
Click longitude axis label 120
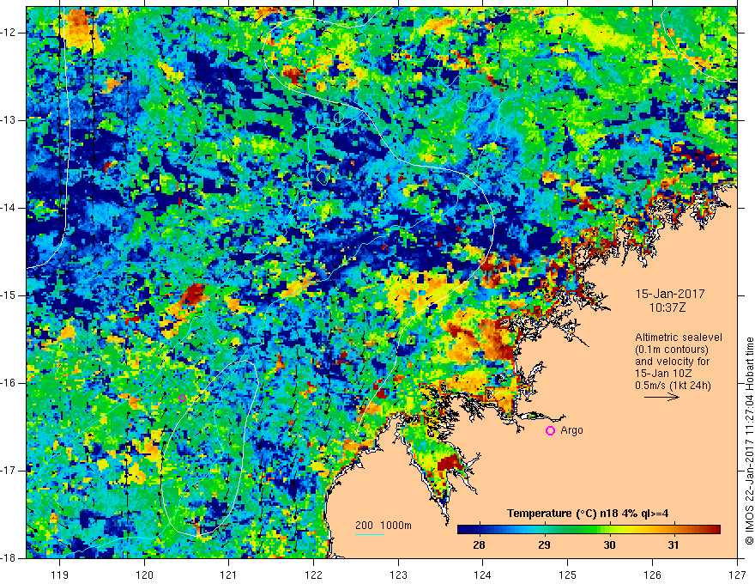(144, 575)
